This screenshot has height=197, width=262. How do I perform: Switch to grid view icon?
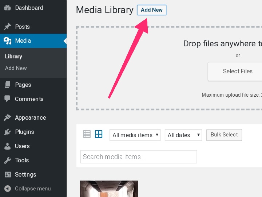tap(99, 134)
